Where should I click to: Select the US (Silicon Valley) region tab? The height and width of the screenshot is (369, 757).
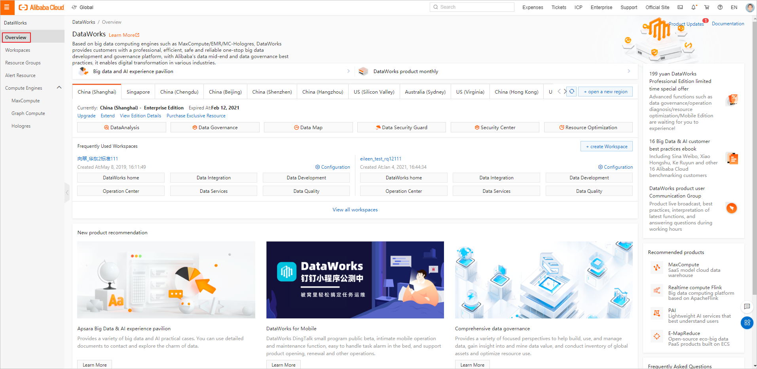pyautogui.click(x=374, y=92)
